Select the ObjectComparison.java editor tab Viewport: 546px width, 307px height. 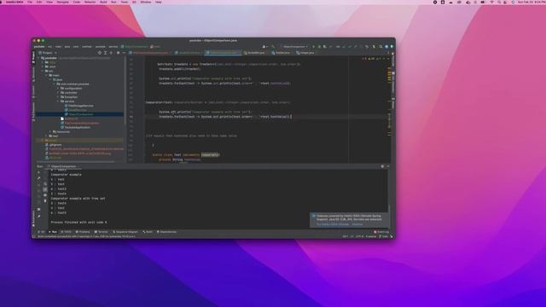point(223,53)
